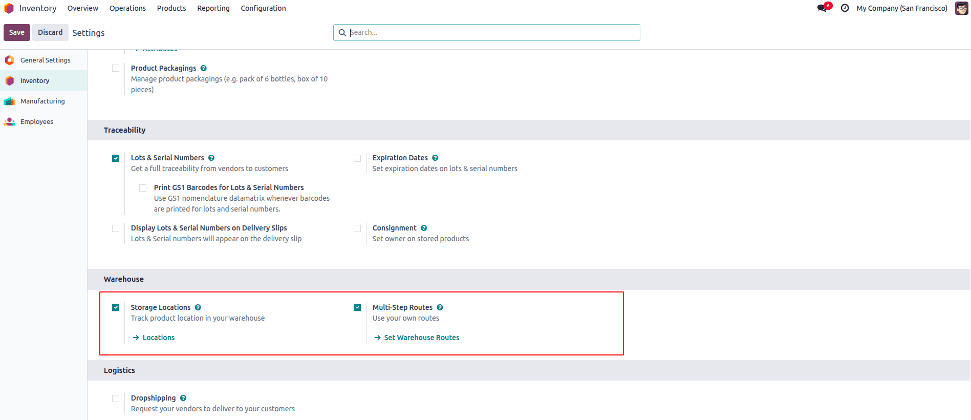Open help for Storage Locations
This screenshot has width=971, height=420.
click(198, 307)
